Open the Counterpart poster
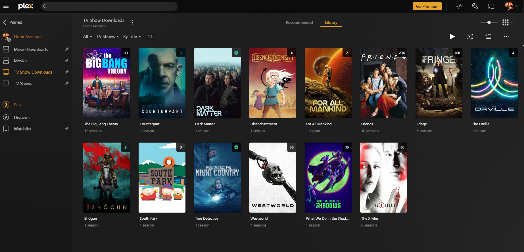Screen dimensions: 524x252 pyautogui.click(x=162, y=83)
